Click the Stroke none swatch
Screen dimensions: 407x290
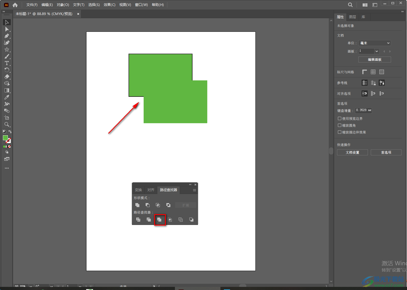9,141
